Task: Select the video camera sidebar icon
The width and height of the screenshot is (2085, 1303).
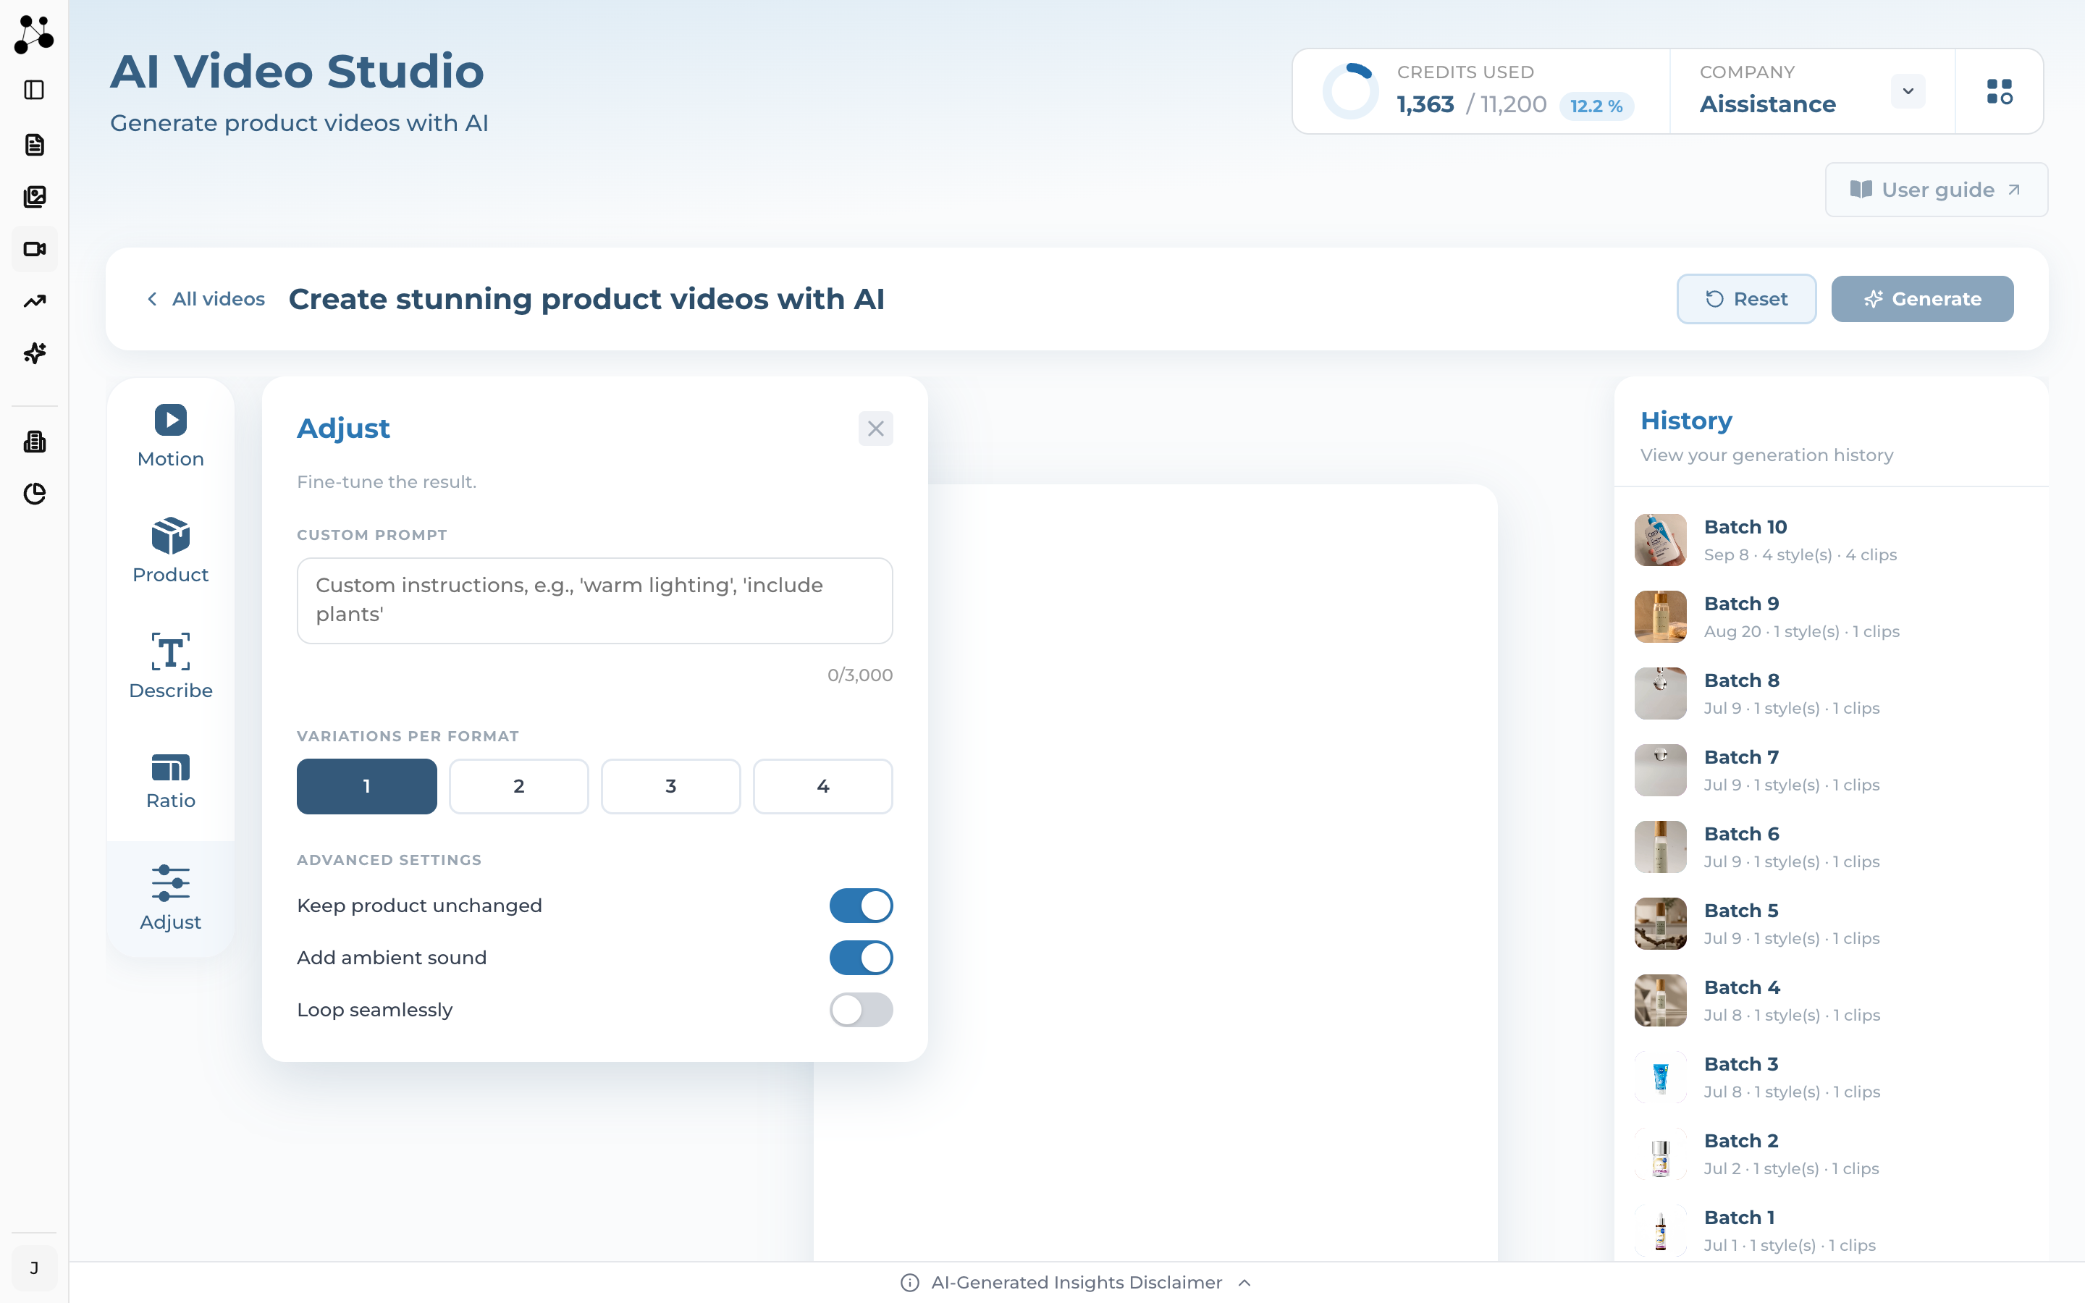Action: point(35,249)
